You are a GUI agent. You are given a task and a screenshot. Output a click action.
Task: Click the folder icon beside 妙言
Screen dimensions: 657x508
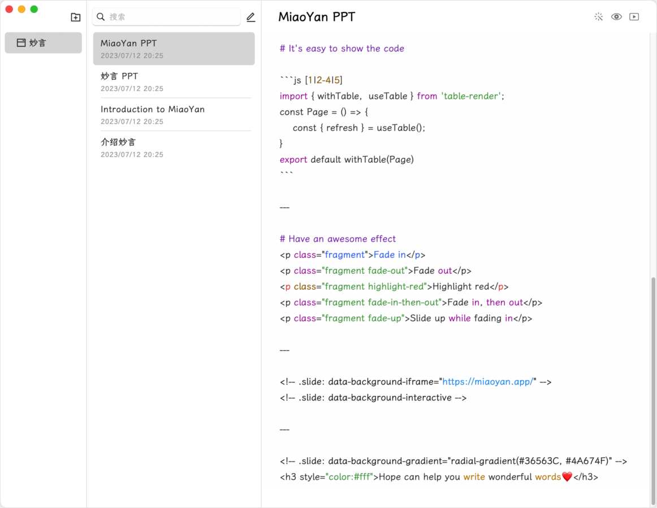pos(21,43)
